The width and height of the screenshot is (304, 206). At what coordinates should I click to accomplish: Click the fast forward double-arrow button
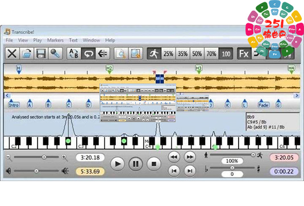click(x=190, y=157)
